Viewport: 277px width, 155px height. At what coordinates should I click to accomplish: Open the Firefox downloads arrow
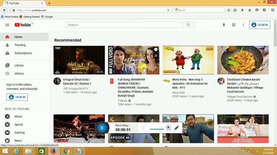pyautogui.click(x=242, y=10)
